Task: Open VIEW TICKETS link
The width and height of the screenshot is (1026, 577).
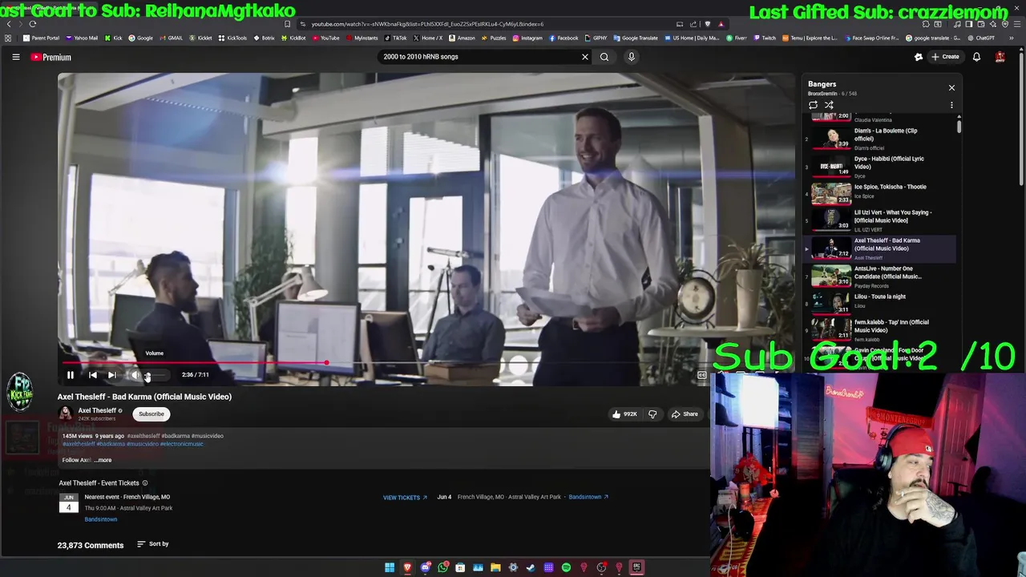Action: [405, 498]
